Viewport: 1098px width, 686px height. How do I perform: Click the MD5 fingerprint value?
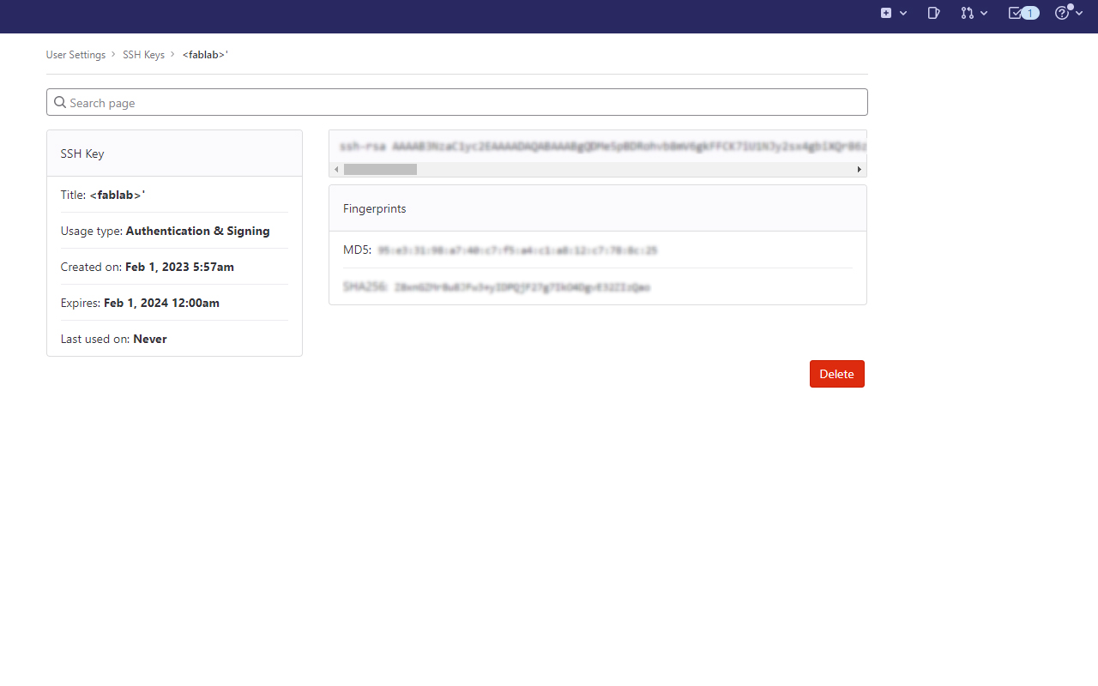coord(517,250)
